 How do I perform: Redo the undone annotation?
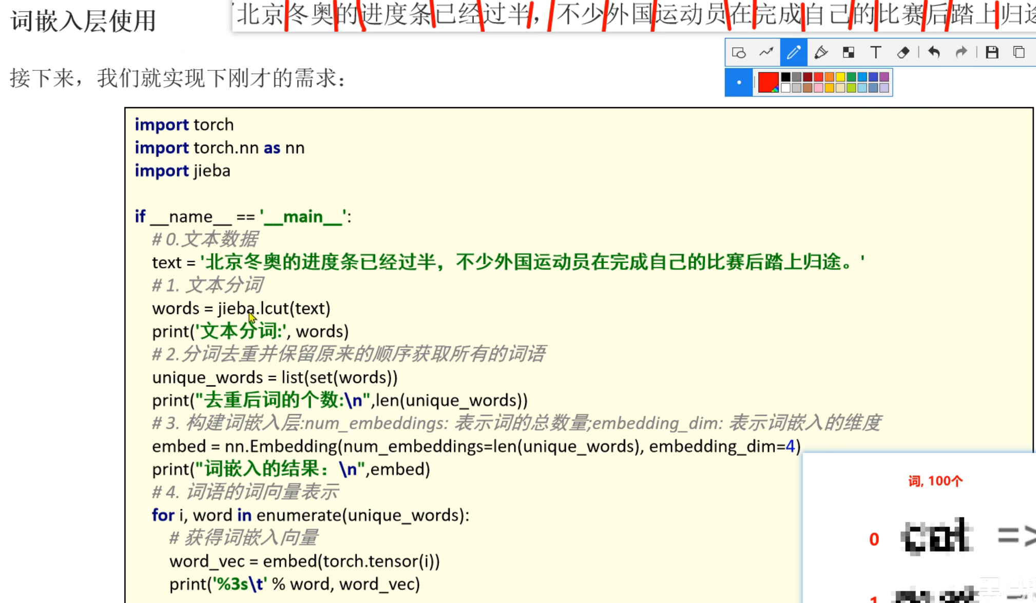click(x=961, y=52)
